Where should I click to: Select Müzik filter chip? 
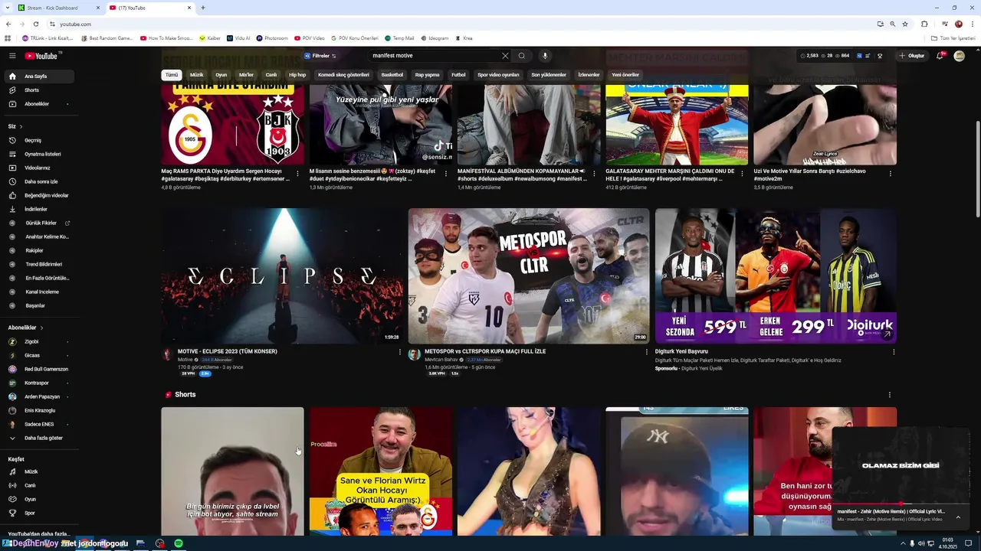click(197, 75)
